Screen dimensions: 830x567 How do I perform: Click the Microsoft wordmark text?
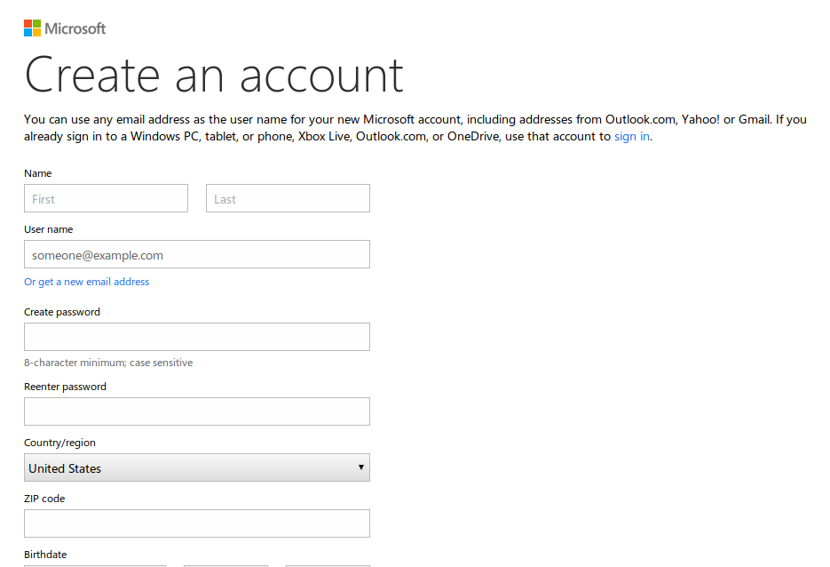[75, 28]
